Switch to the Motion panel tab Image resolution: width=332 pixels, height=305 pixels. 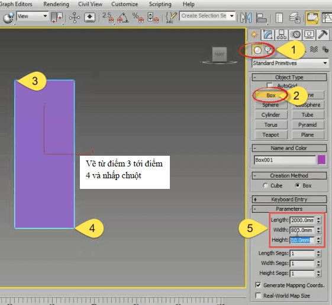(295, 34)
